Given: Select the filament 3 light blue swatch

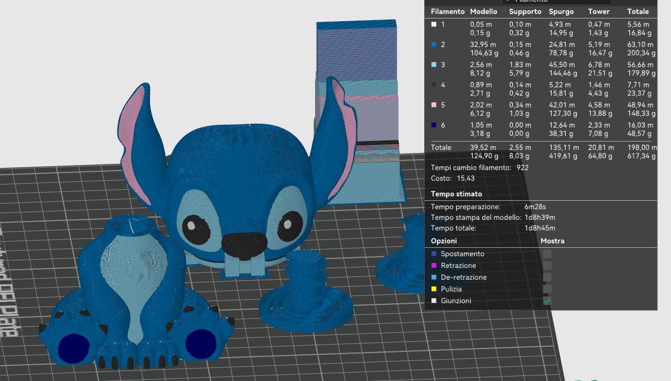Looking at the screenshot, I should tap(433, 64).
